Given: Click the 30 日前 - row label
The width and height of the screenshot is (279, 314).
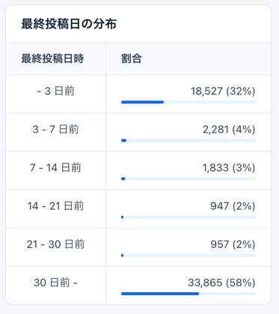Looking at the screenshot, I should pyautogui.click(x=55, y=283).
